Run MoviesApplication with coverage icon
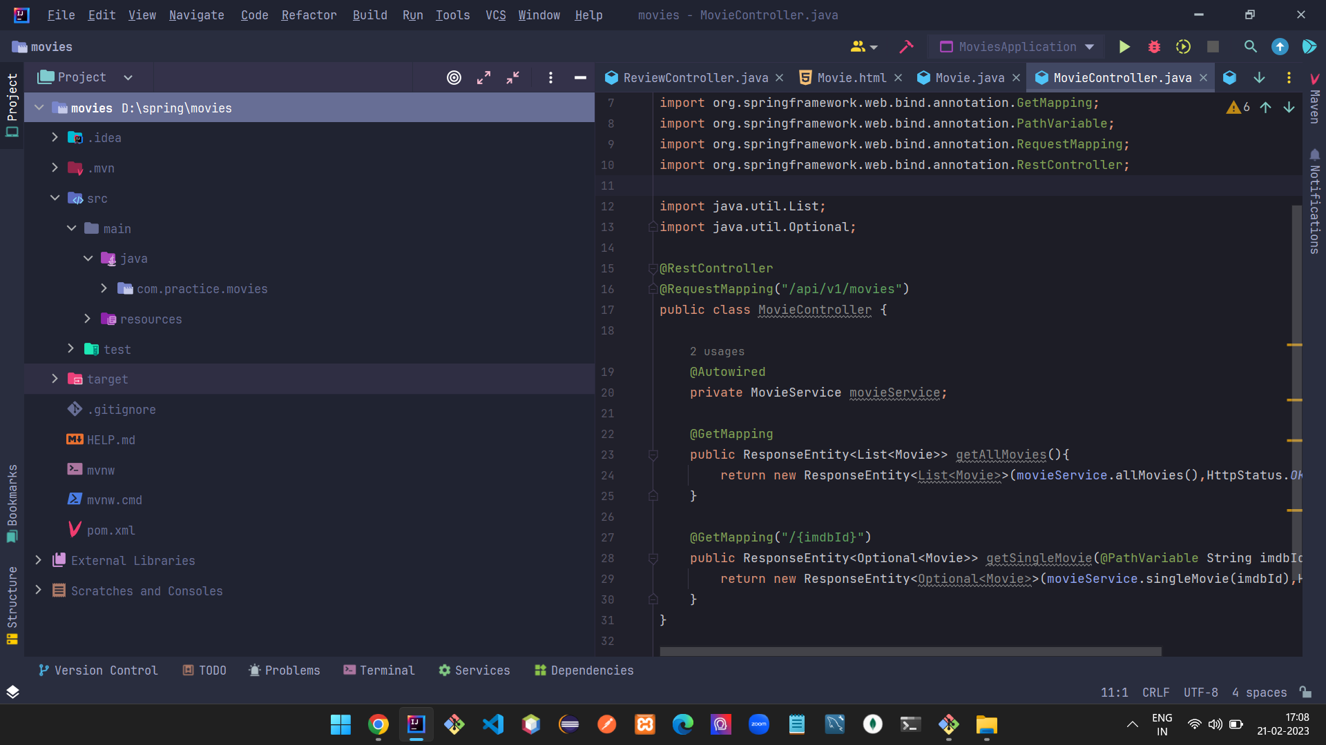The image size is (1326, 745). tap(1183, 46)
